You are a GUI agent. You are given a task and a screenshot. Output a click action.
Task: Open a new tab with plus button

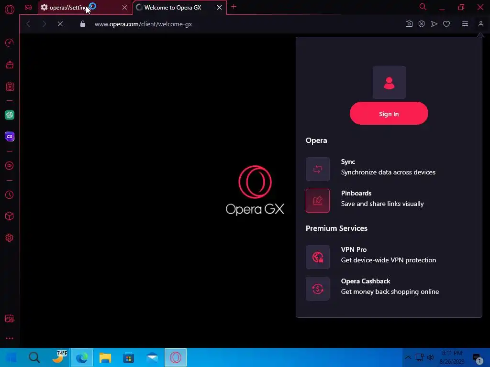coord(234,7)
